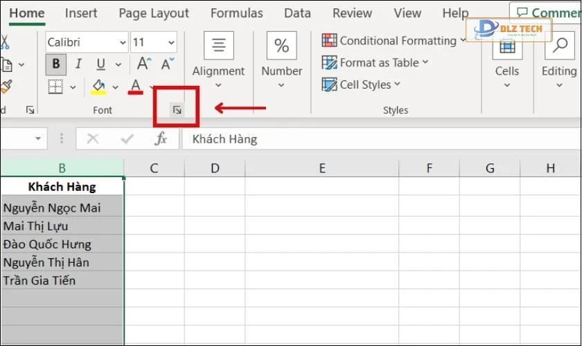Viewport: 582px width, 346px height.
Task: Open Font Settings dialog launcher
Action: click(177, 110)
